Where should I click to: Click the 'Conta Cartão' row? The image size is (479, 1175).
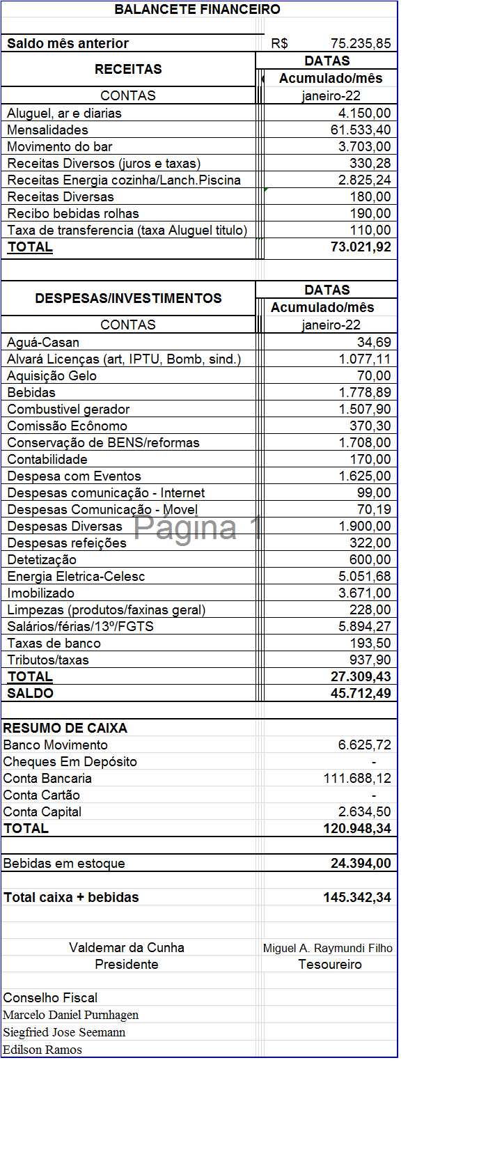tap(199, 795)
